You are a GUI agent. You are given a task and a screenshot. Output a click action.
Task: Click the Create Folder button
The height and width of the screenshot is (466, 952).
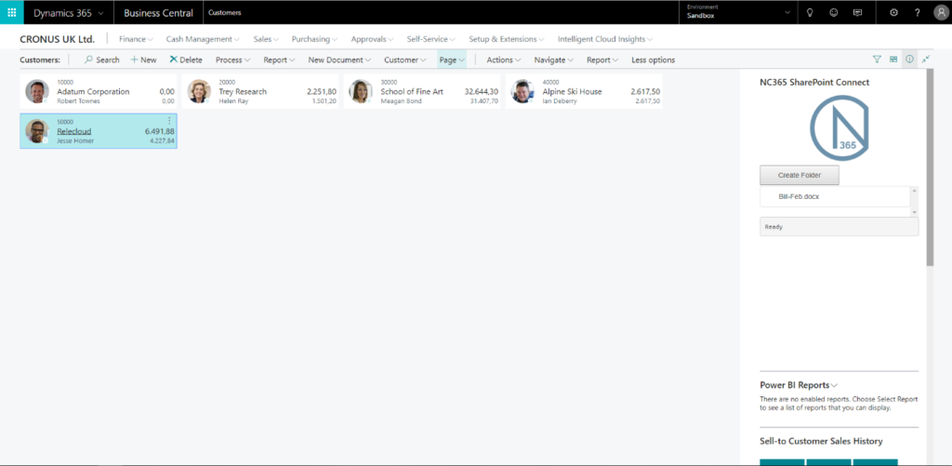[799, 175]
